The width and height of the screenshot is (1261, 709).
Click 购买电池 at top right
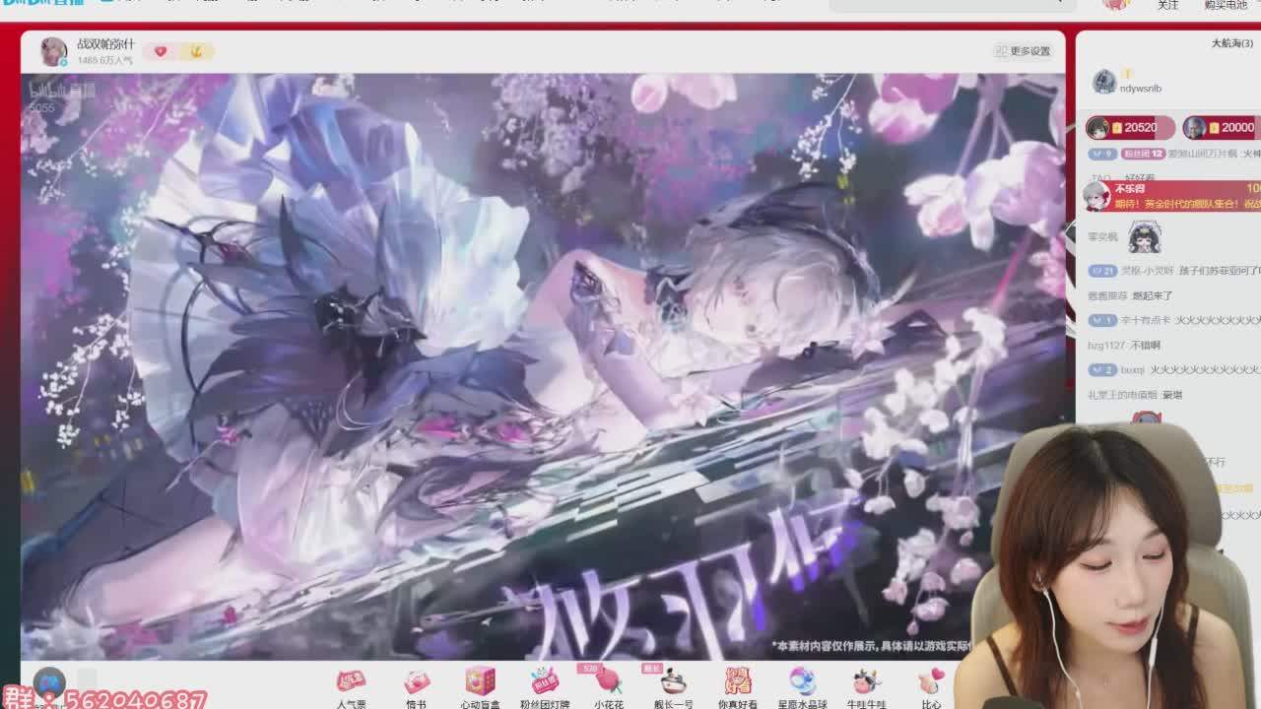tap(1226, 5)
